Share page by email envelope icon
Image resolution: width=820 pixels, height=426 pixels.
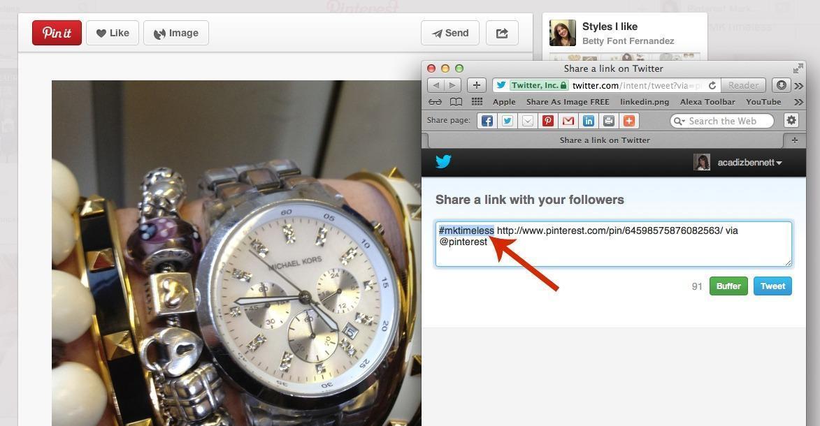(x=528, y=121)
